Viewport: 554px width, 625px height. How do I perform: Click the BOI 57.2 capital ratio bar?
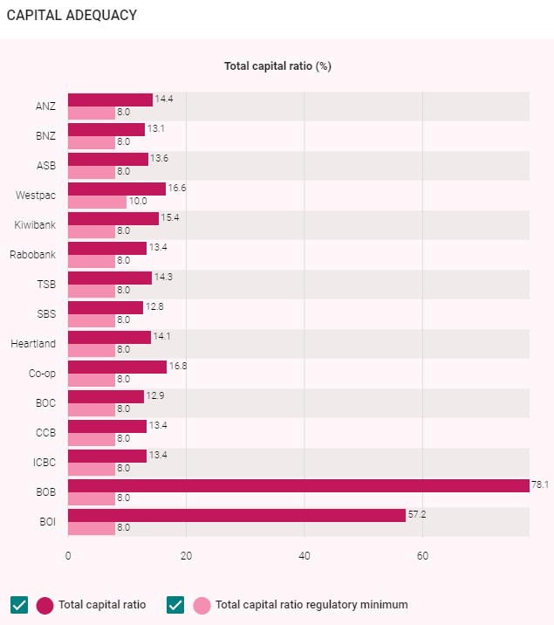tap(236, 515)
